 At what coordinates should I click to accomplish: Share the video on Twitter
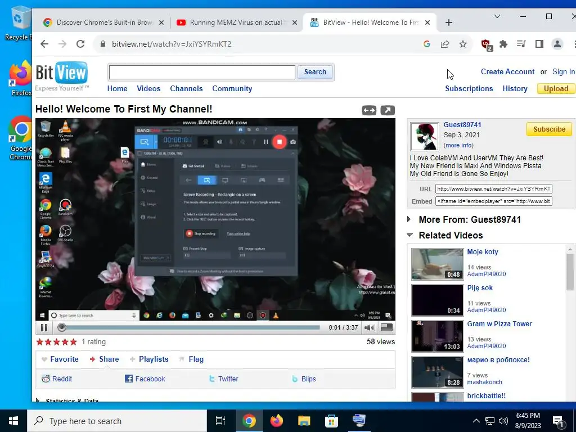(224, 379)
